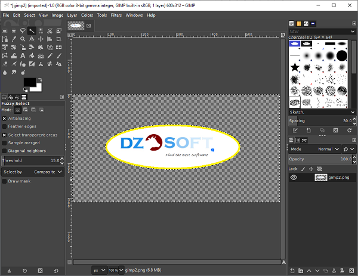Screen dimensions: 358x276
Task: Select the Text tool
Action: pyautogui.click(x=23, y=55)
